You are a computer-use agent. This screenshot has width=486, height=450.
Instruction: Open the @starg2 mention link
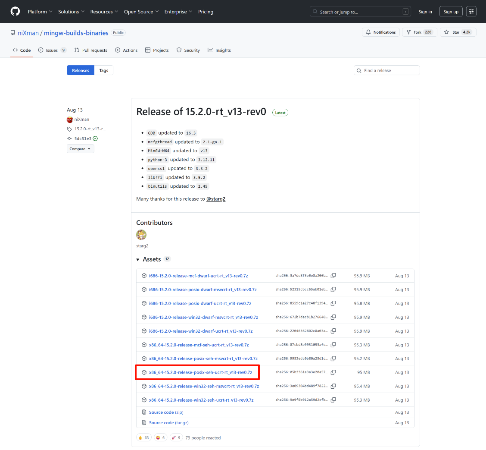[216, 199]
